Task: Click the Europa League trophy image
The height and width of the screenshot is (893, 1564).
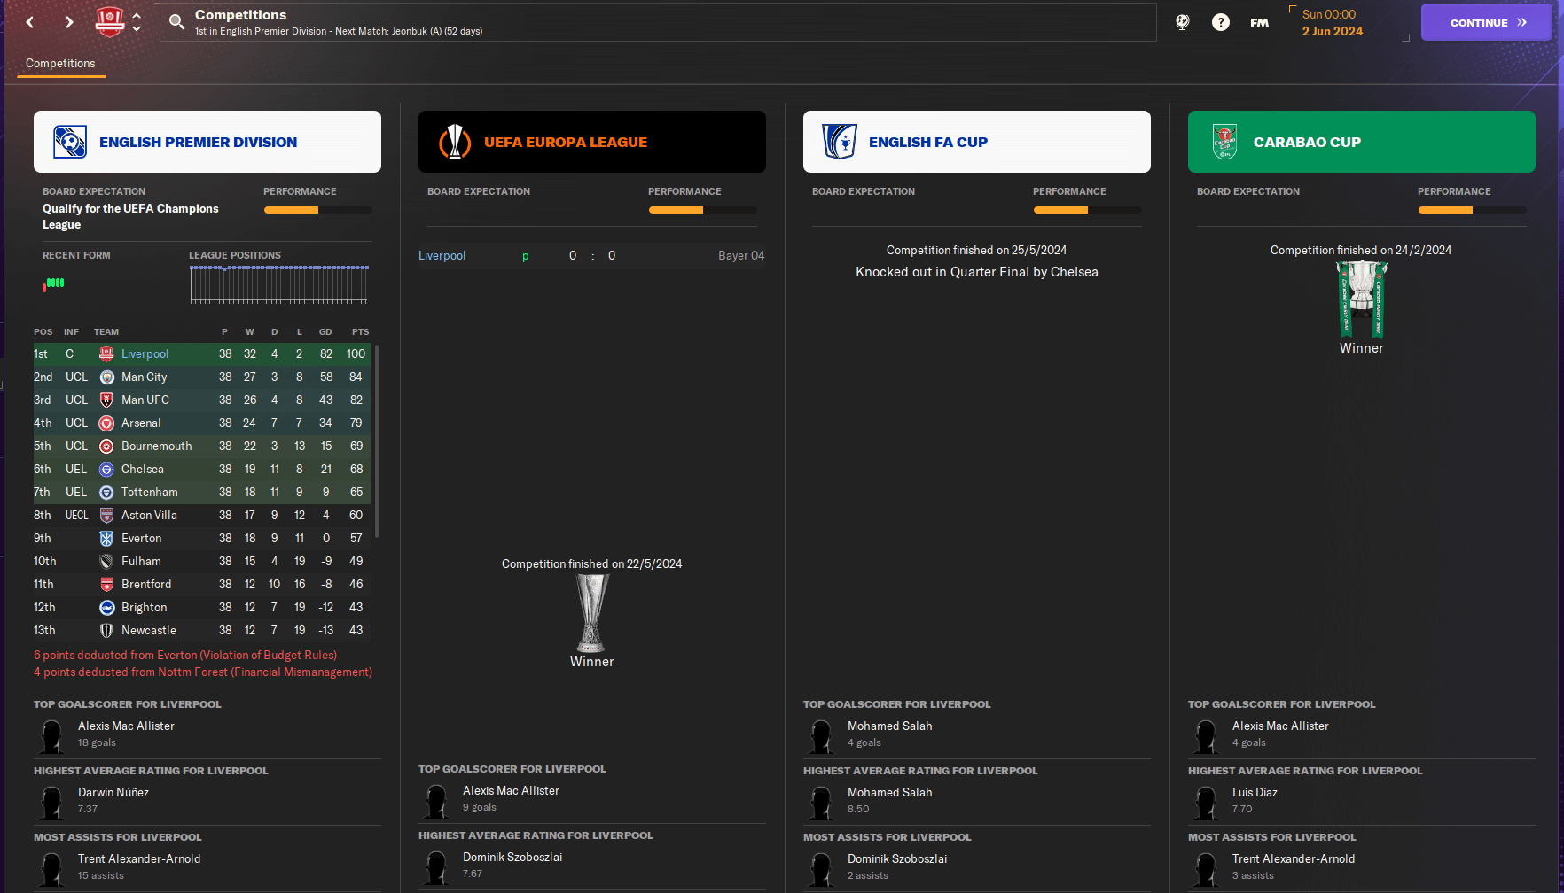Action: (x=591, y=613)
